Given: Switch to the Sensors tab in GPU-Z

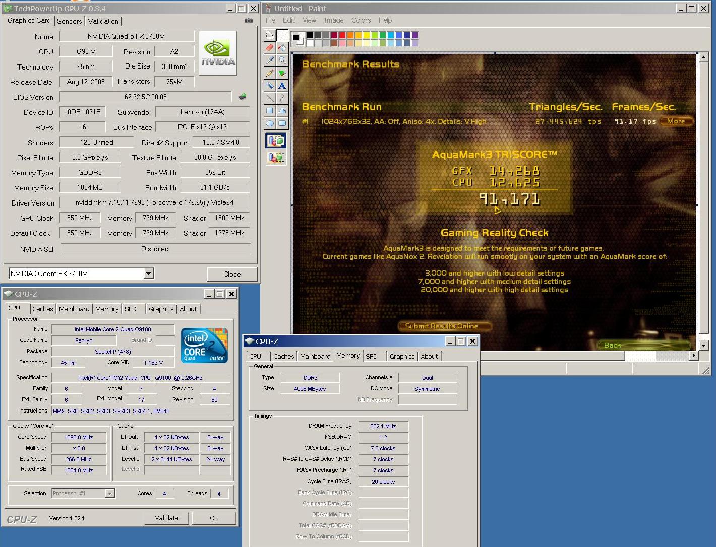Looking at the screenshot, I should coord(70,21).
